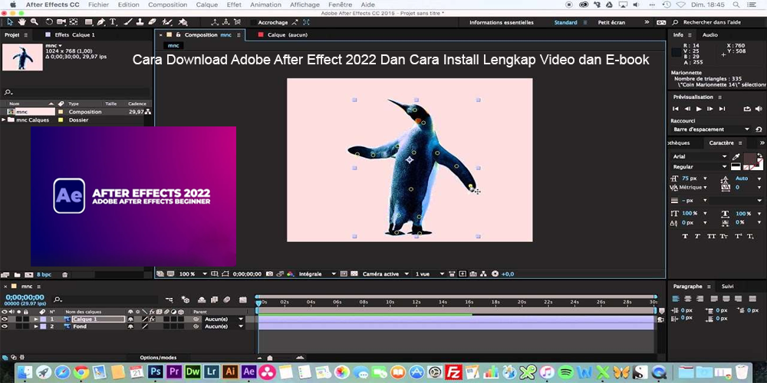
Task: Toggle the shy switch on Fond layer
Action: [x=130, y=326]
